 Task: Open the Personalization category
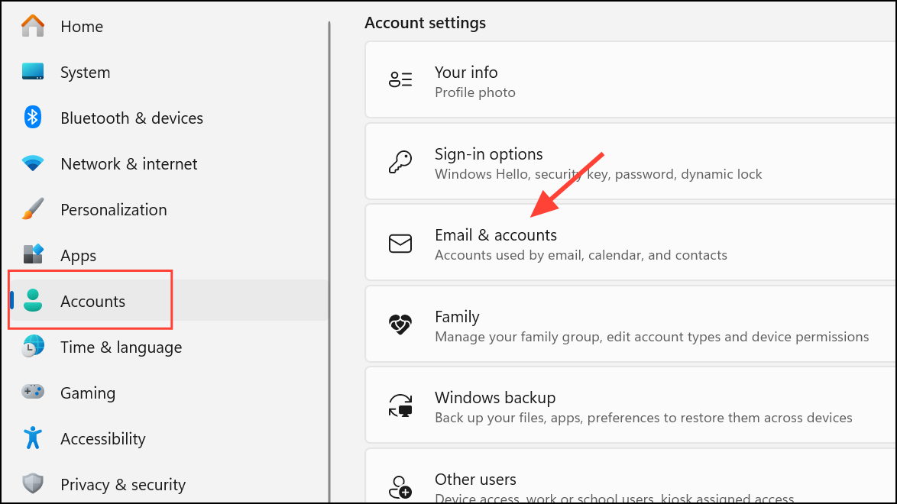(114, 209)
